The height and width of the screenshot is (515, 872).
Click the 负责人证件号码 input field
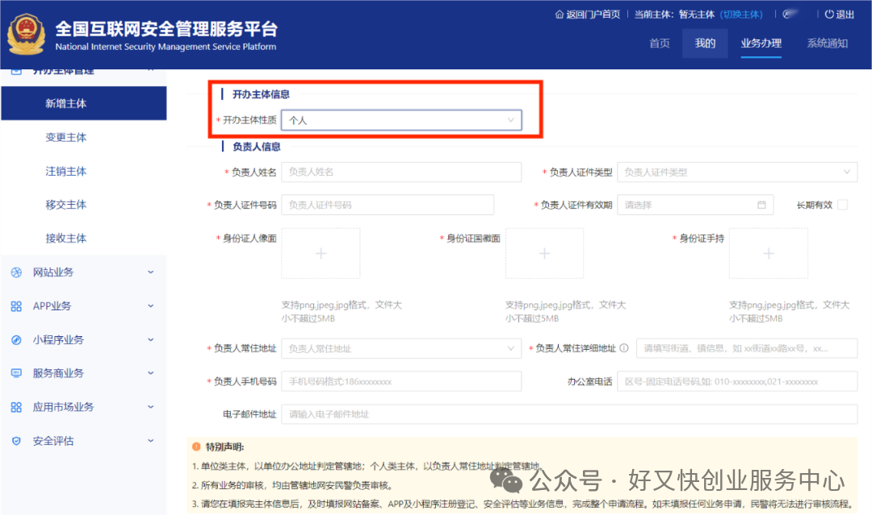point(388,205)
